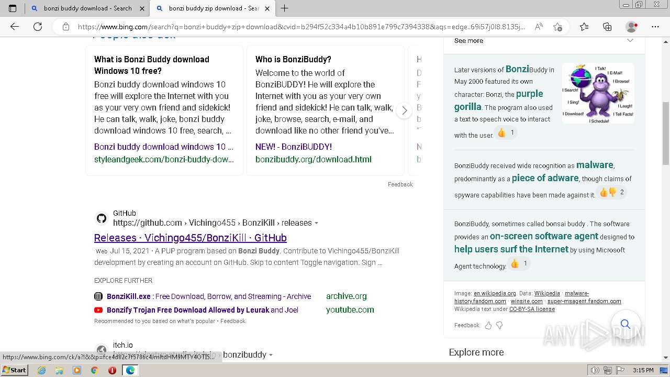Viewport: 670px width, 377px height.
Task: Open Windows Explorer folder in taskbar
Action: pyautogui.click(x=59, y=370)
